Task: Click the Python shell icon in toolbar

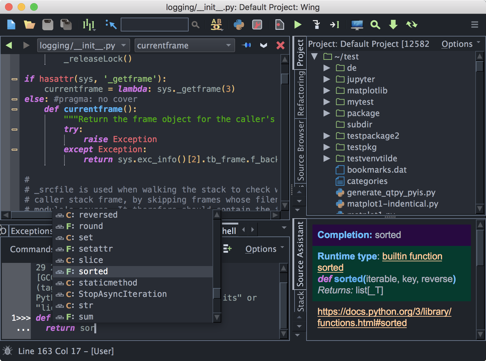Action: [239, 25]
